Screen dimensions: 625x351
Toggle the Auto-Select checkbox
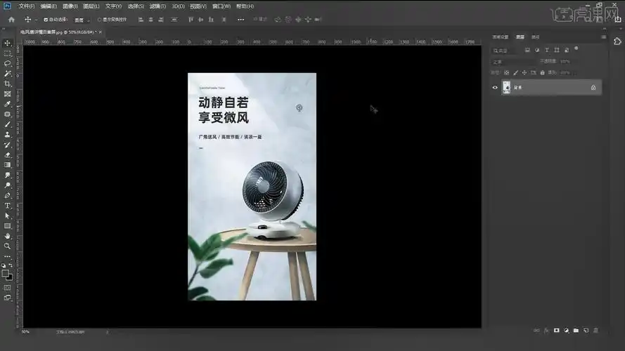(x=46, y=20)
